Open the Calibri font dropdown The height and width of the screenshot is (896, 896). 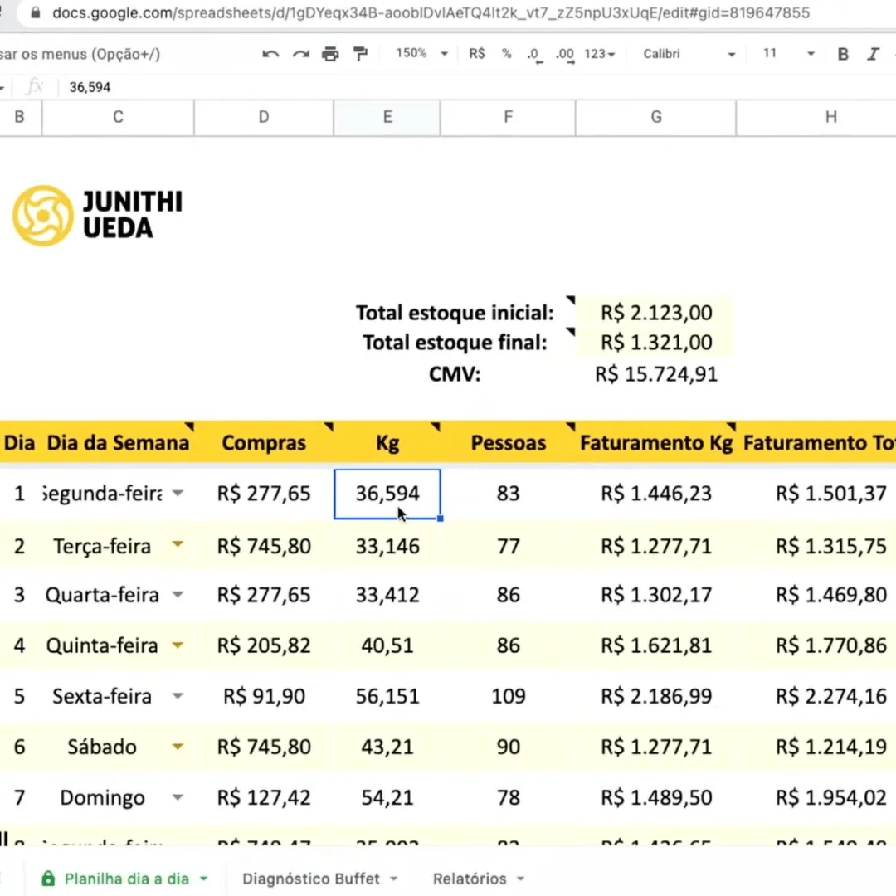tap(689, 54)
